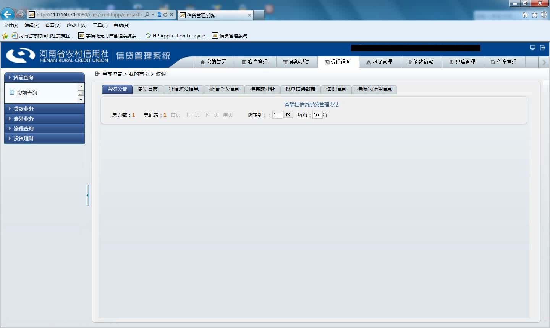Switch to the 批量错误数据 tab

point(301,89)
